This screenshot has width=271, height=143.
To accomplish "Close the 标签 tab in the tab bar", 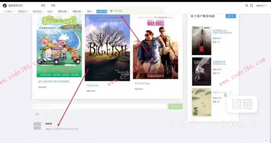I will (x=53, y=11).
